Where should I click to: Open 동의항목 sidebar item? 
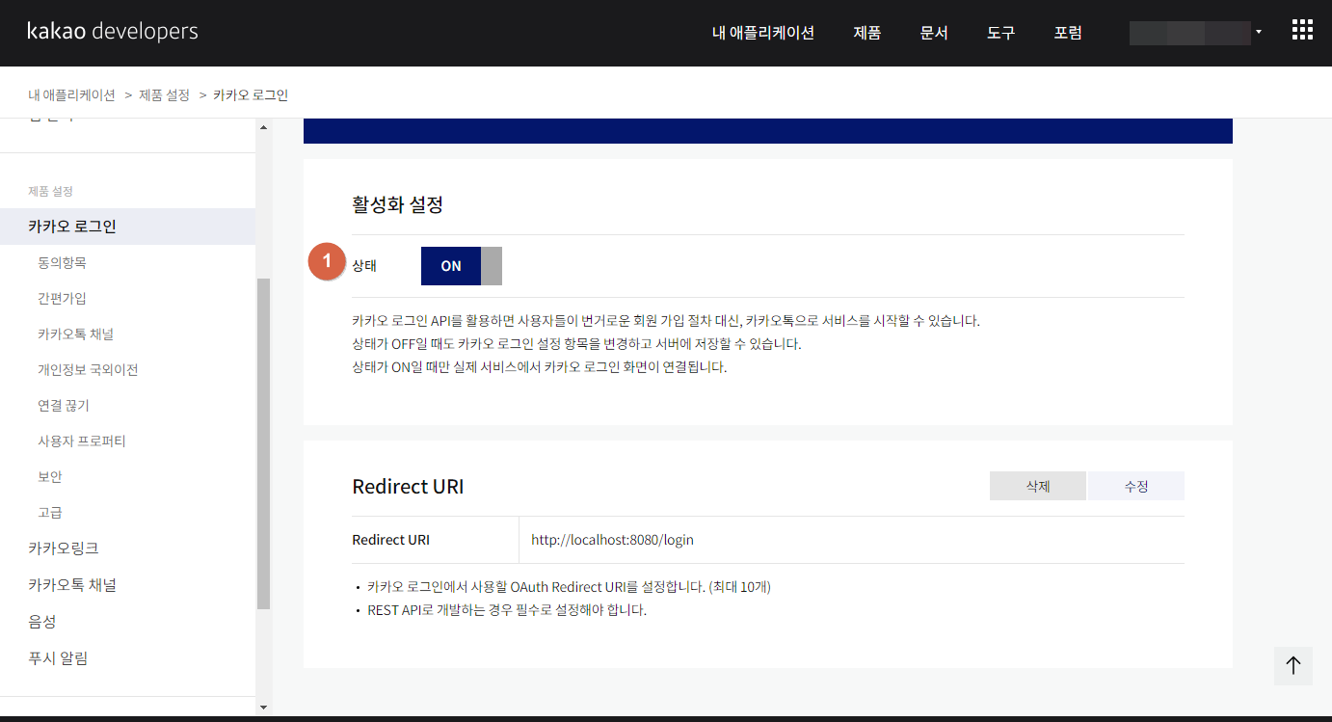(x=62, y=262)
